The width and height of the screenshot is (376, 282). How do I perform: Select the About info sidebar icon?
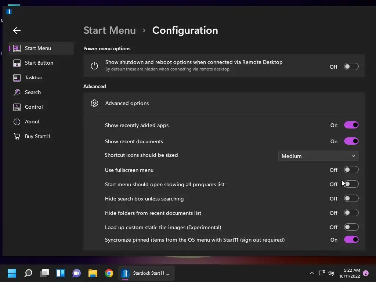tap(17, 122)
